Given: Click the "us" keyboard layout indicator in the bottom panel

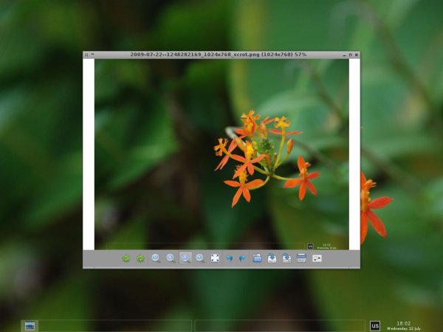Looking at the screenshot, I should pos(375,326).
